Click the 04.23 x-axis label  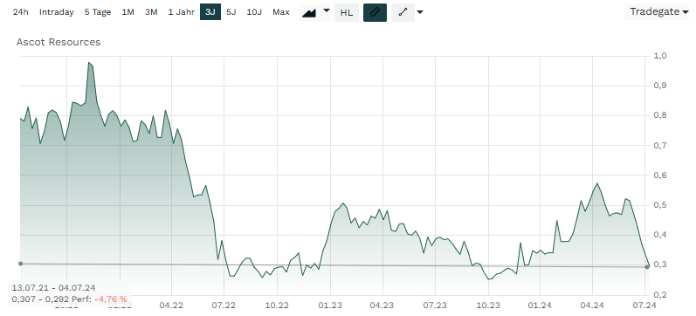[x=382, y=306]
